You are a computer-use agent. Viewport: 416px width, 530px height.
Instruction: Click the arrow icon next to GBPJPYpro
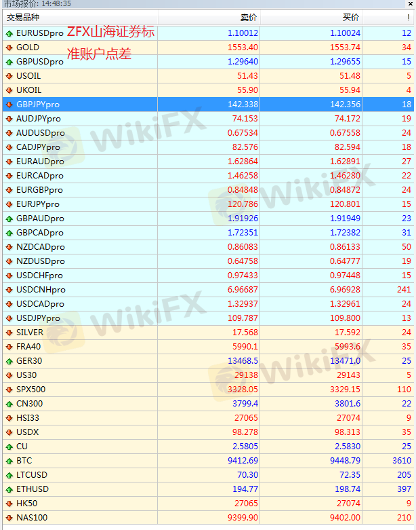point(9,105)
